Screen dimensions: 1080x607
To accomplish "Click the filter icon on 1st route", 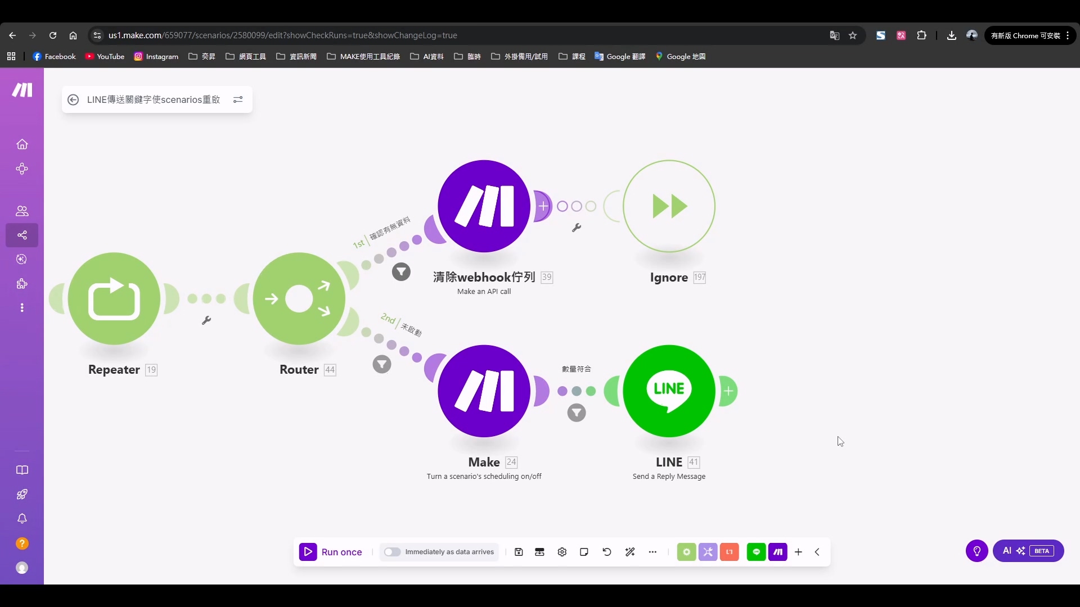I will [x=401, y=272].
